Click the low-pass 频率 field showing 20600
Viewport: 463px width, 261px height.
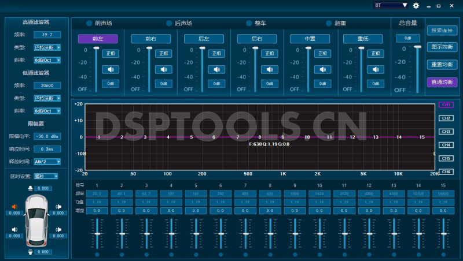(x=47, y=85)
